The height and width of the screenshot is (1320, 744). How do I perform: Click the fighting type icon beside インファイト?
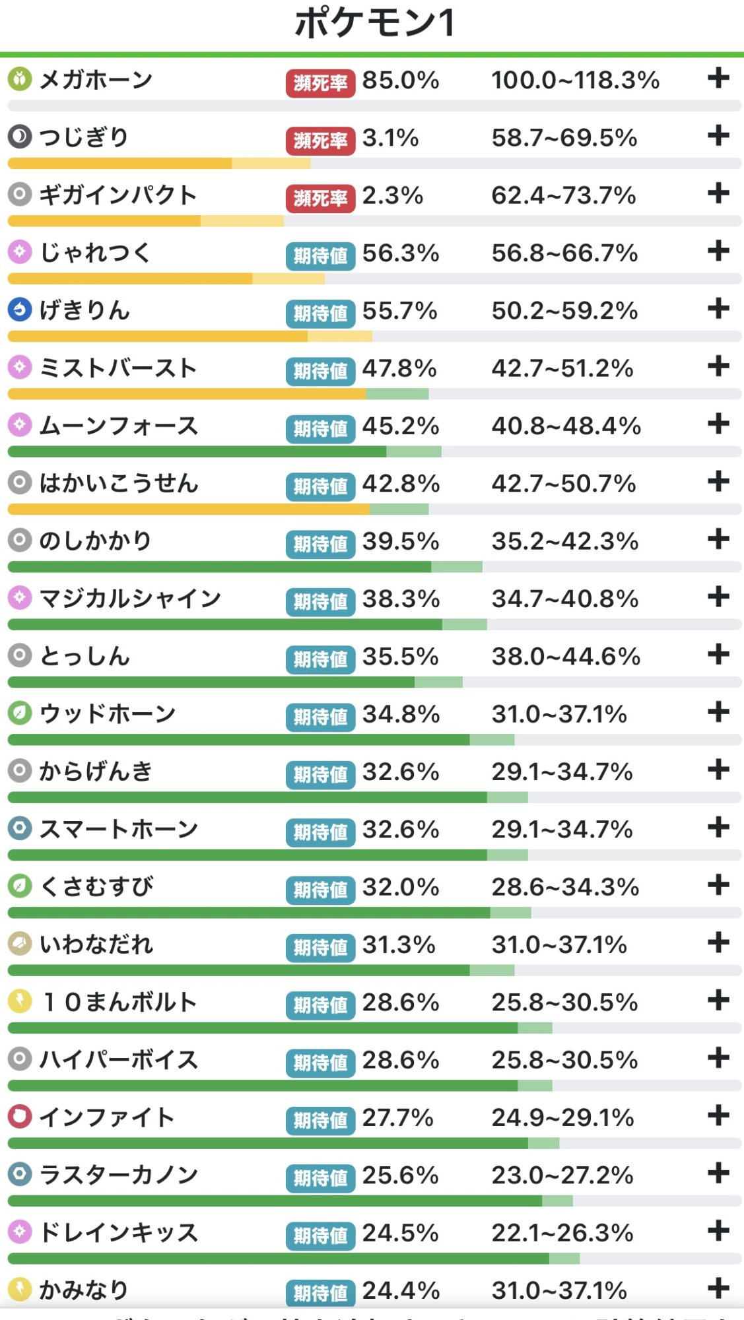(20, 1117)
